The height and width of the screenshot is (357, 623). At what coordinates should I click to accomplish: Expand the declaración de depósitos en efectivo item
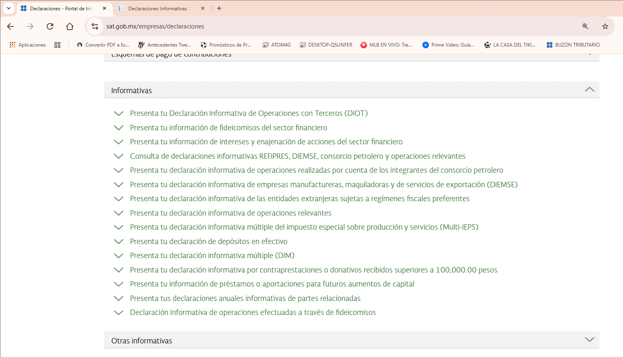tap(118, 241)
